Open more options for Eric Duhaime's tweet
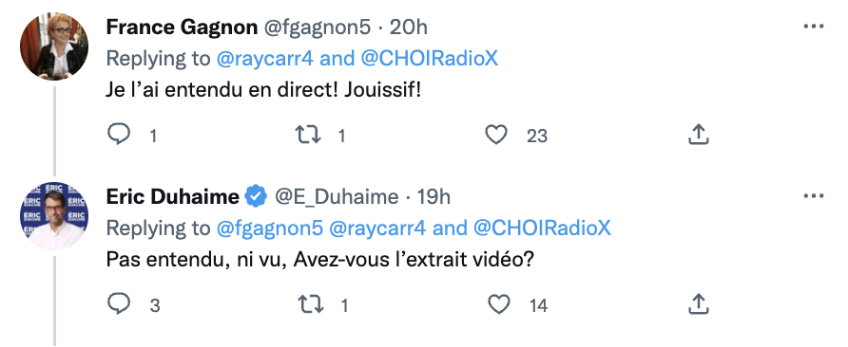 coord(814,196)
